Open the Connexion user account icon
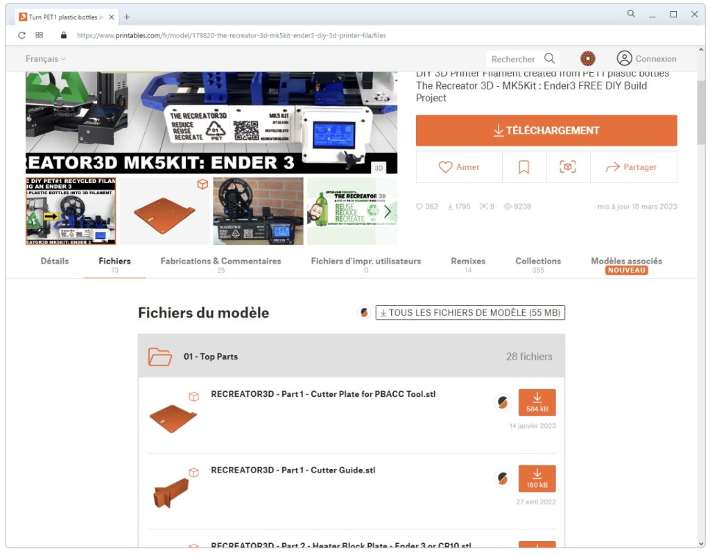710x555 pixels. point(624,59)
